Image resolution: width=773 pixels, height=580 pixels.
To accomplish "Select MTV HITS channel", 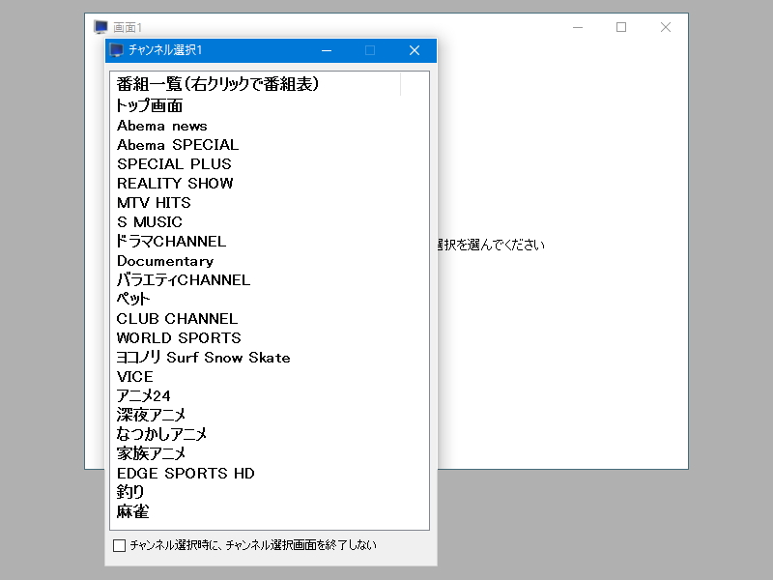I will pos(154,202).
